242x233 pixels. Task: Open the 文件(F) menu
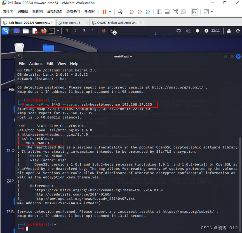pos(8,11)
